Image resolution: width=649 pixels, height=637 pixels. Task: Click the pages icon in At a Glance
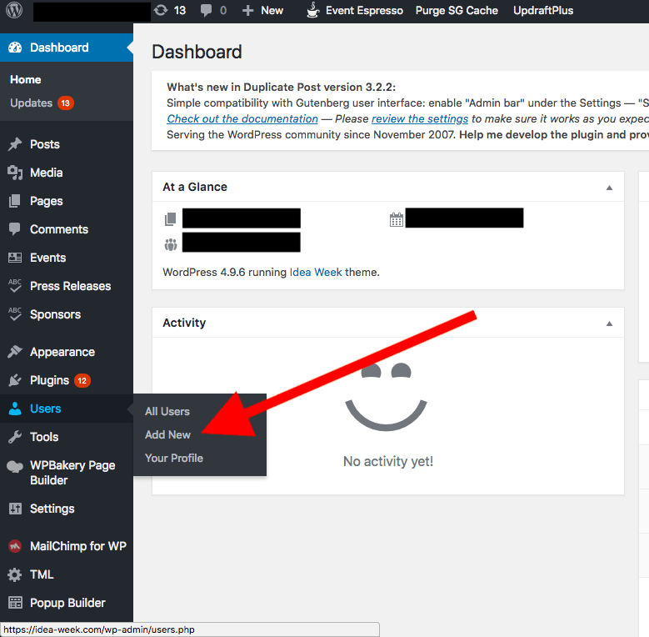coord(171,218)
